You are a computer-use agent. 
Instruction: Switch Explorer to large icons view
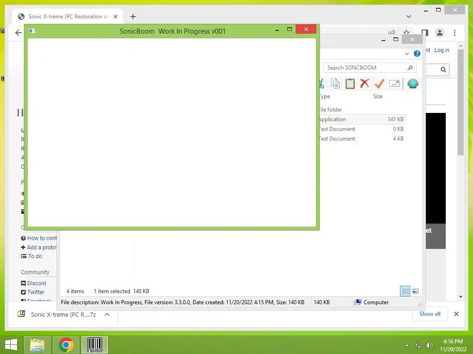coord(415,291)
